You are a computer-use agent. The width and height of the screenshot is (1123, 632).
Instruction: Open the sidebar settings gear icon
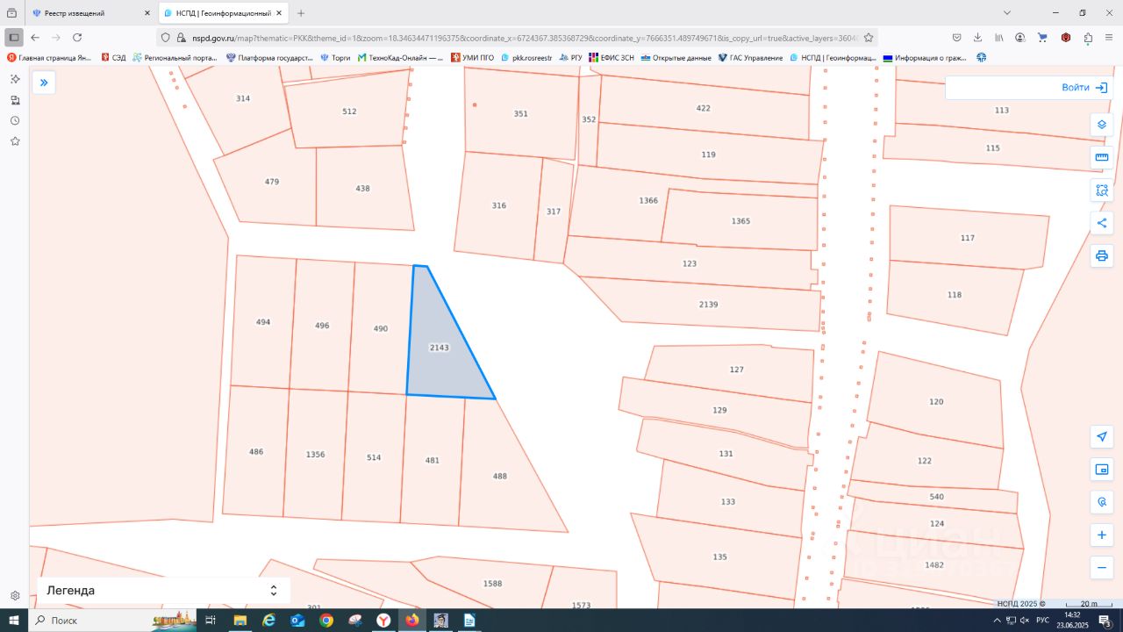click(15, 595)
